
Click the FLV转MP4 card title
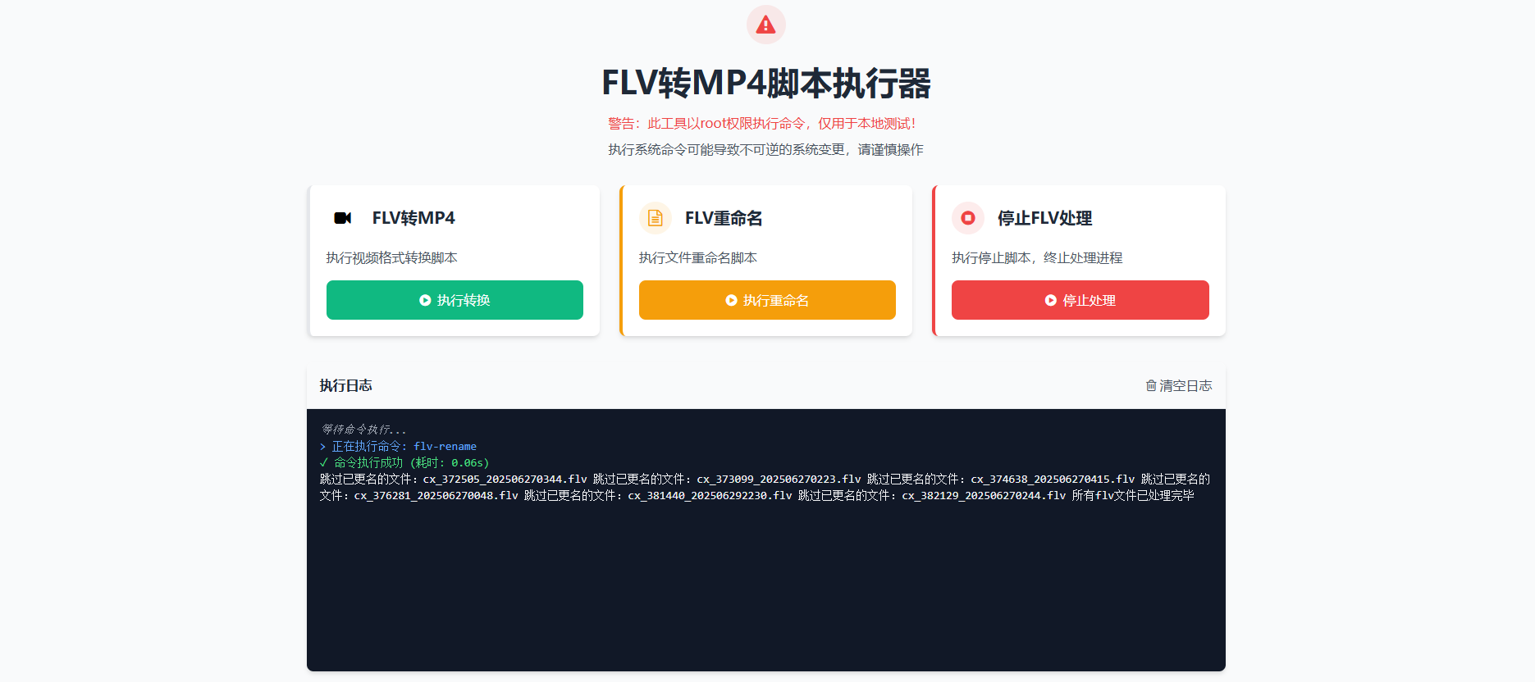click(413, 218)
